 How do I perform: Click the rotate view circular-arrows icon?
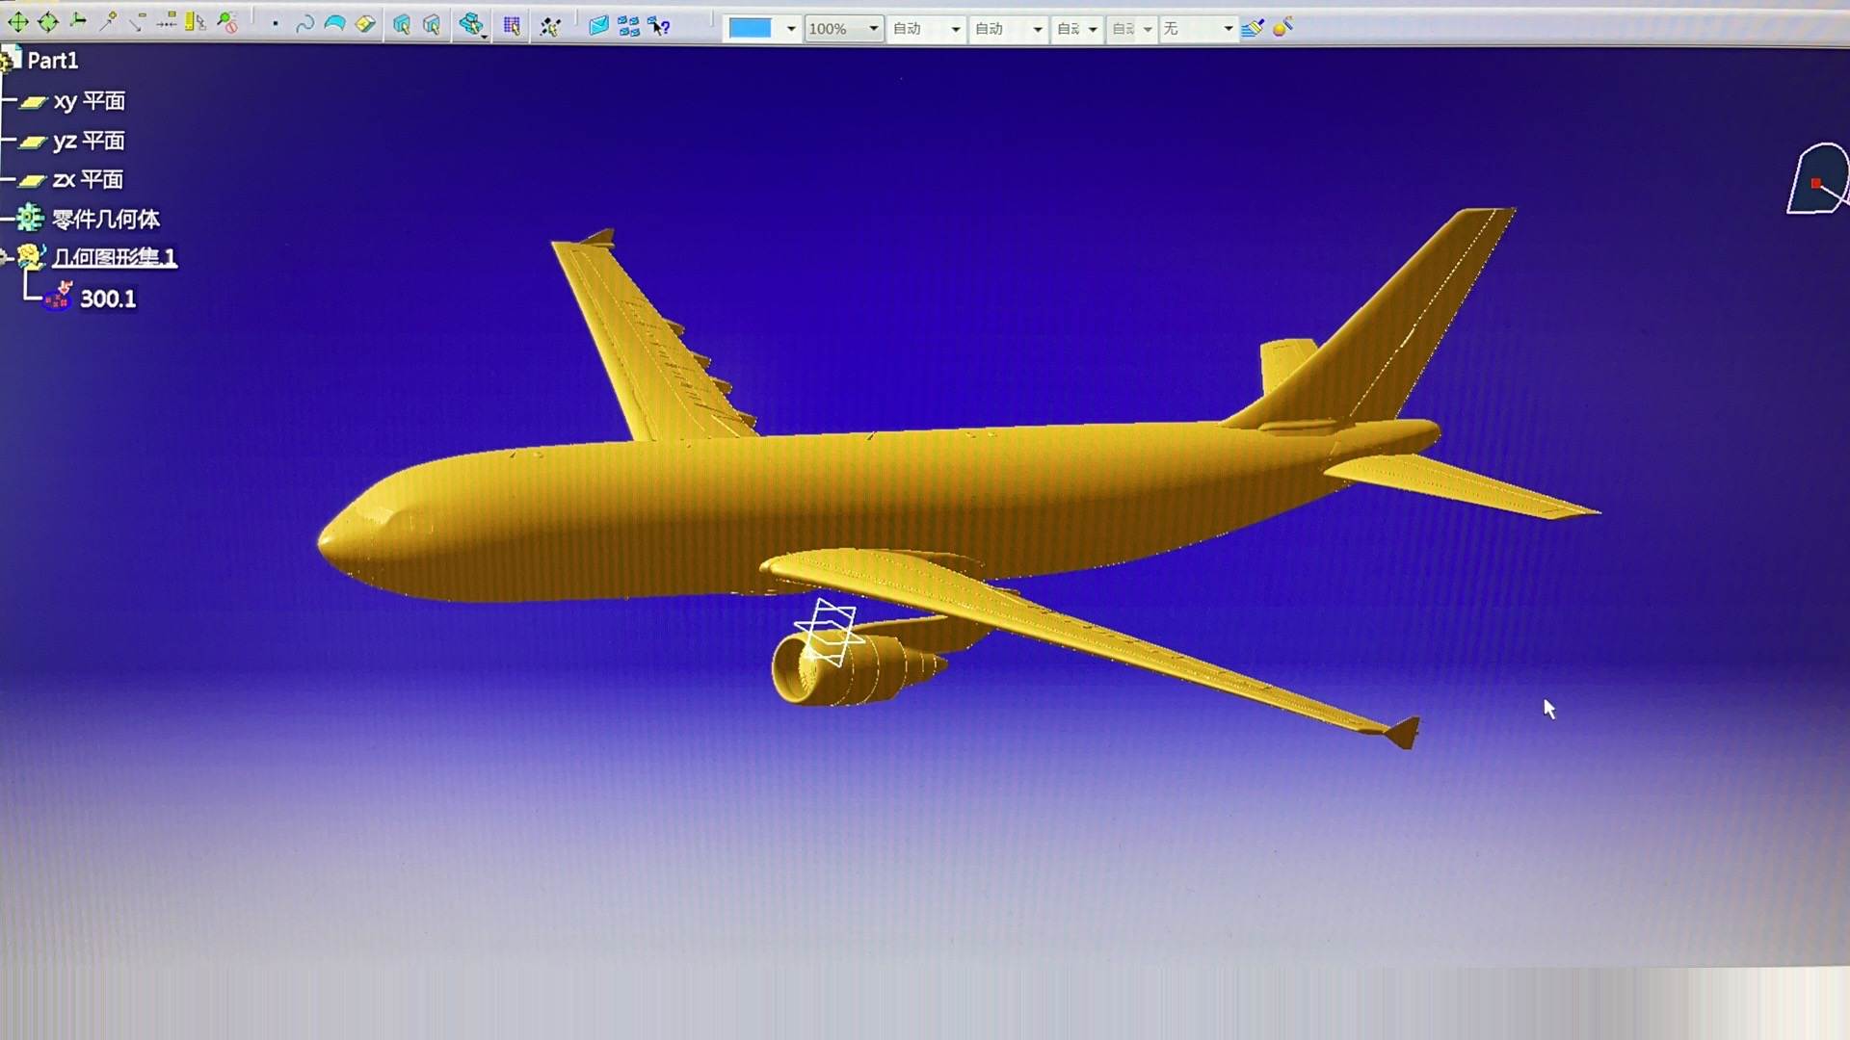(48, 22)
